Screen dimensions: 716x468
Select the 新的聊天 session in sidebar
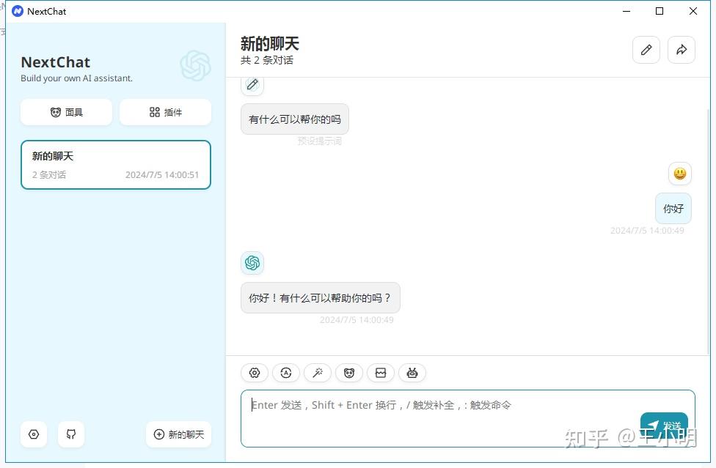coord(115,164)
